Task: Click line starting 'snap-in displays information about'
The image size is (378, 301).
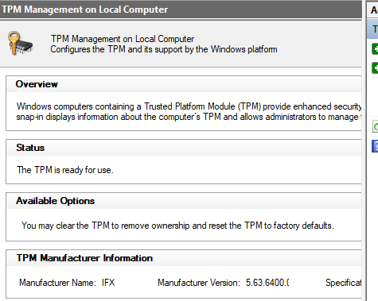Action: click(x=189, y=117)
